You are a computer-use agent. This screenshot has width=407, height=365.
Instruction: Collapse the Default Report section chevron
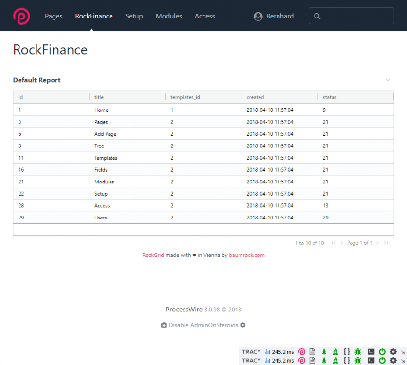coord(388,80)
